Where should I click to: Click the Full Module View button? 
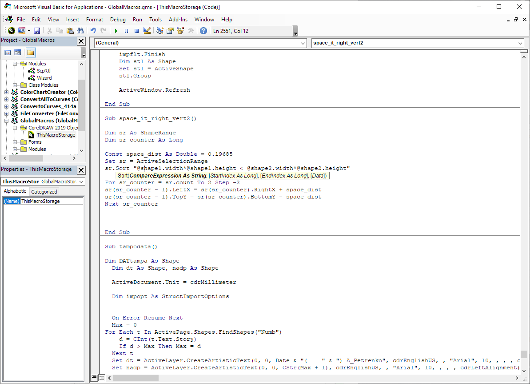point(101,377)
